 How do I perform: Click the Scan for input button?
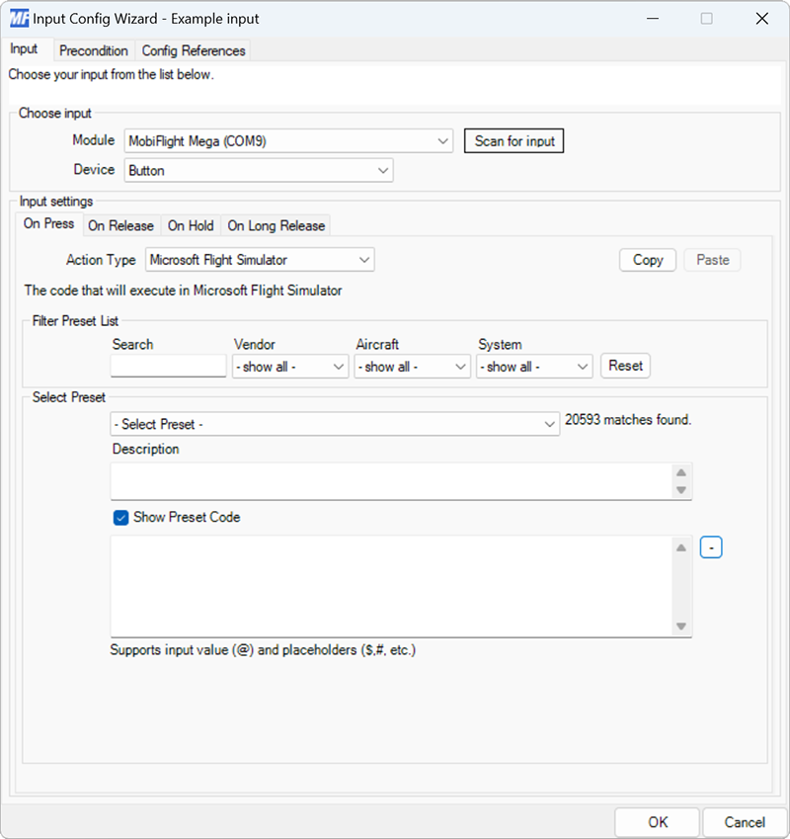(x=513, y=140)
